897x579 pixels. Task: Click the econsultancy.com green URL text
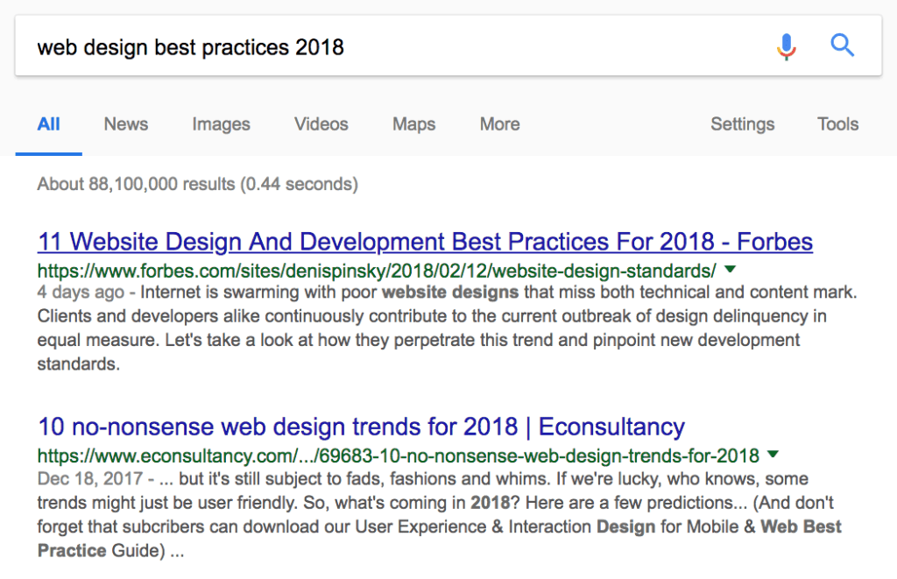point(399,456)
